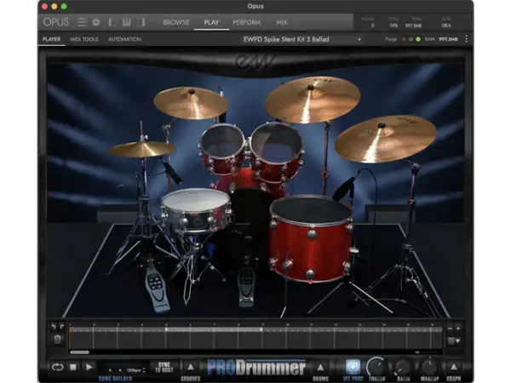Viewport: 511px width, 383px height.
Task: Stop playback
Action: (x=73, y=368)
